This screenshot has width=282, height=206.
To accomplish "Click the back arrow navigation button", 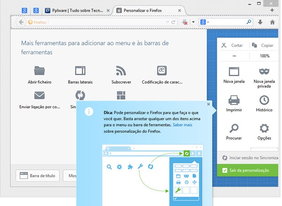I will [x=21, y=22].
